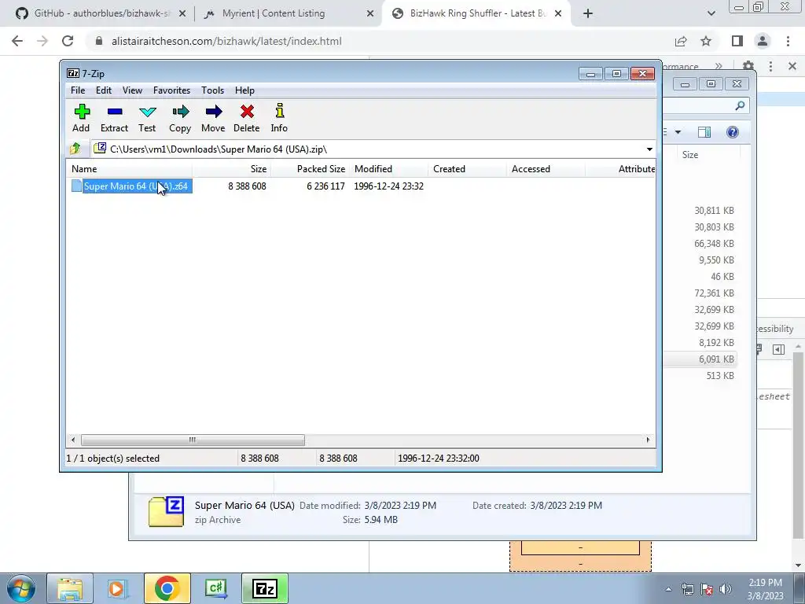Open the Windows Start button
The height and width of the screenshot is (604, 805).
20,588
